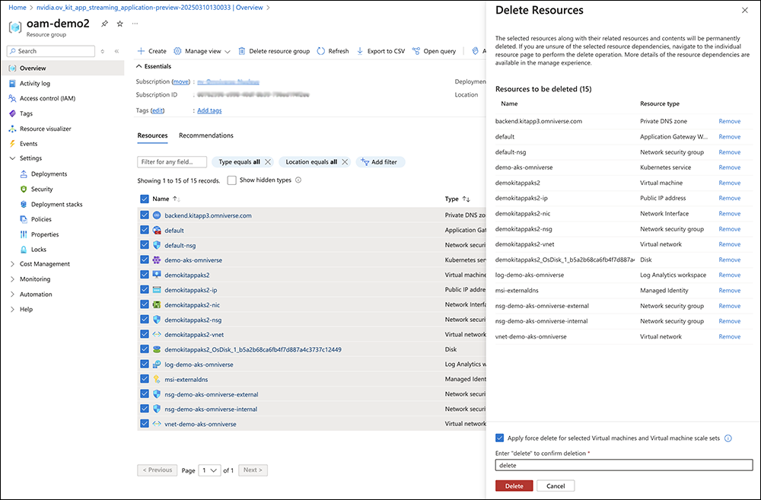Click the Properties icon under Settings
Screen dimensions: 761x500
[24, 234]
